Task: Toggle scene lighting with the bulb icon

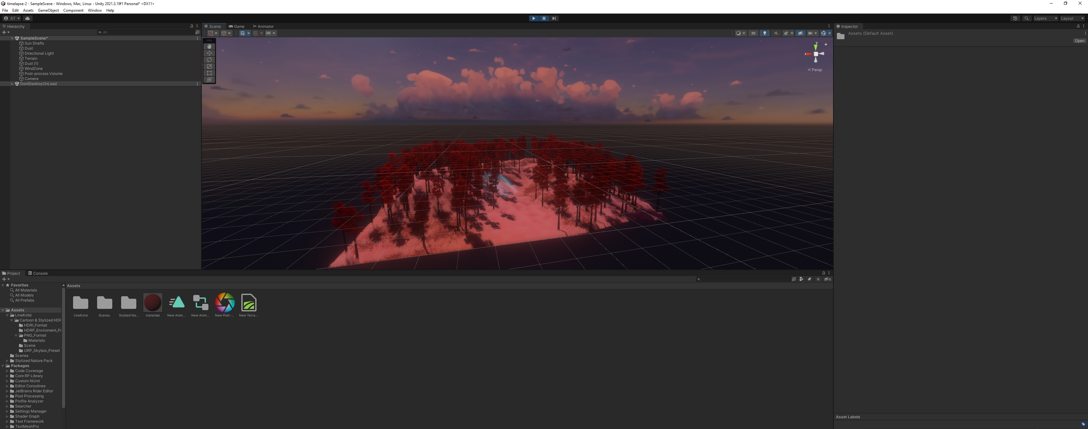Action: tap(764, 33)
